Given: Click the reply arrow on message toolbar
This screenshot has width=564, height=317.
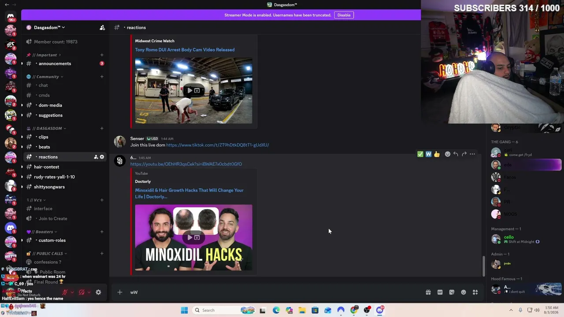Looking at the screenshot, I should [x=456, y=154].
